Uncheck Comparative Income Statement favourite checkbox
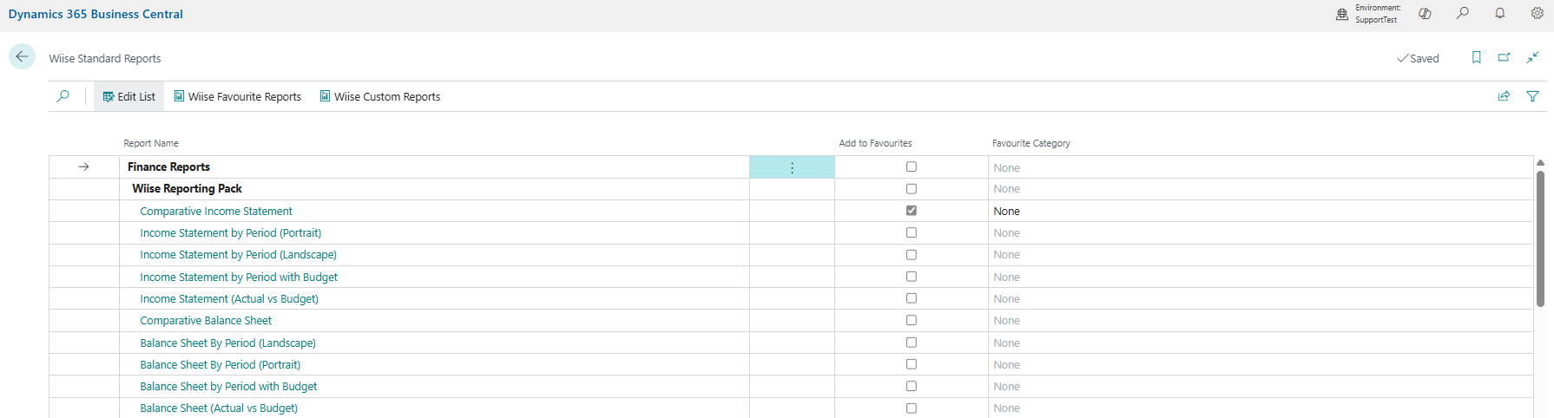This screenshot has height=418, width=1554. [911, 211]
